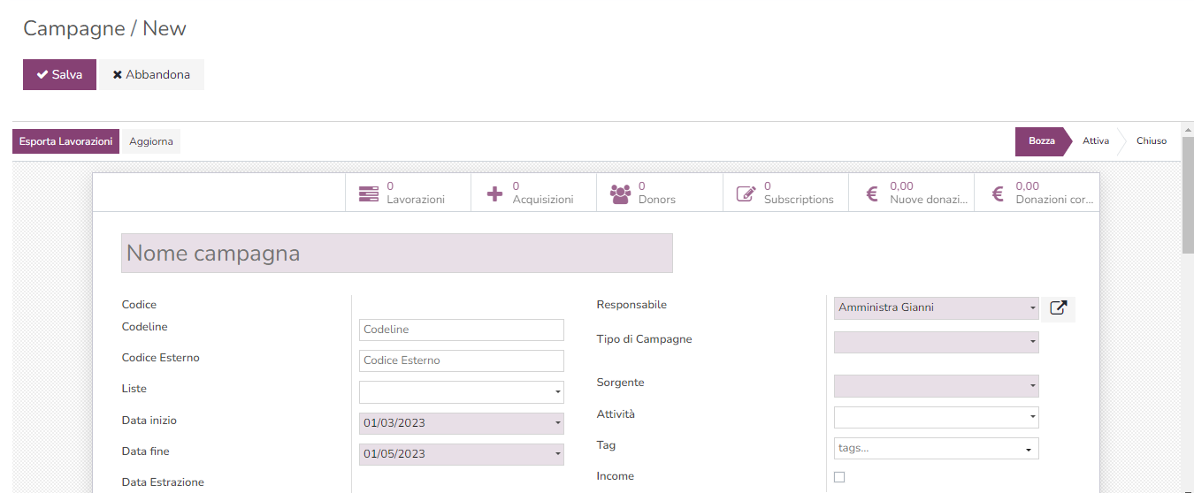Click Esporta Lavorazioni button
This screenshot has height=493, width=1194.
pos(65,141)
